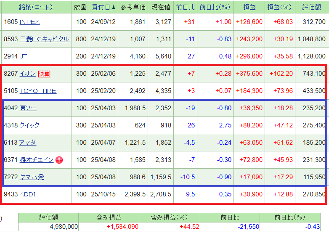This screenshot has width=329, height=233.
Task: Sort by 損益 column header
Action: point(249,7)
